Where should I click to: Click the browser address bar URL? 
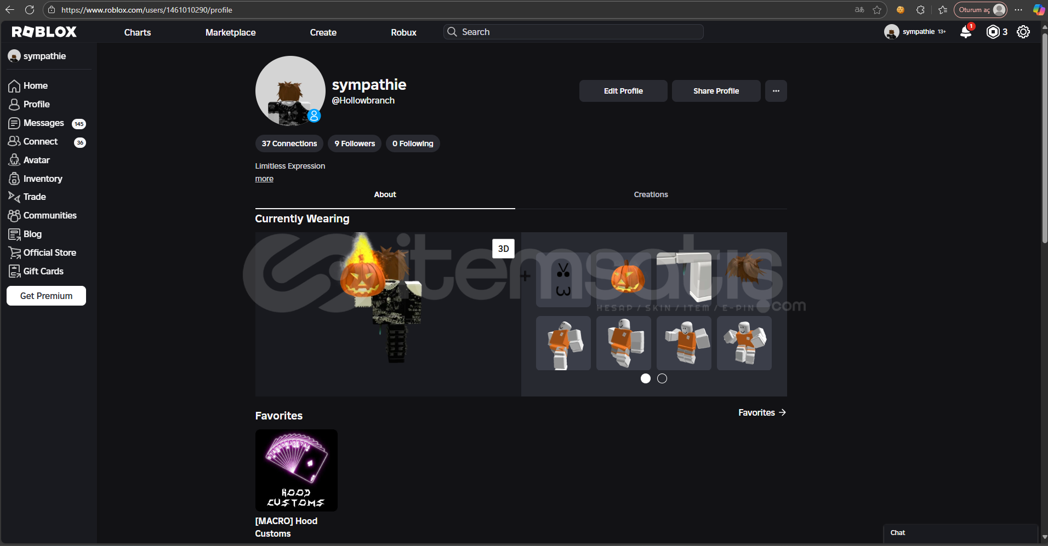[x=147, y=10]
